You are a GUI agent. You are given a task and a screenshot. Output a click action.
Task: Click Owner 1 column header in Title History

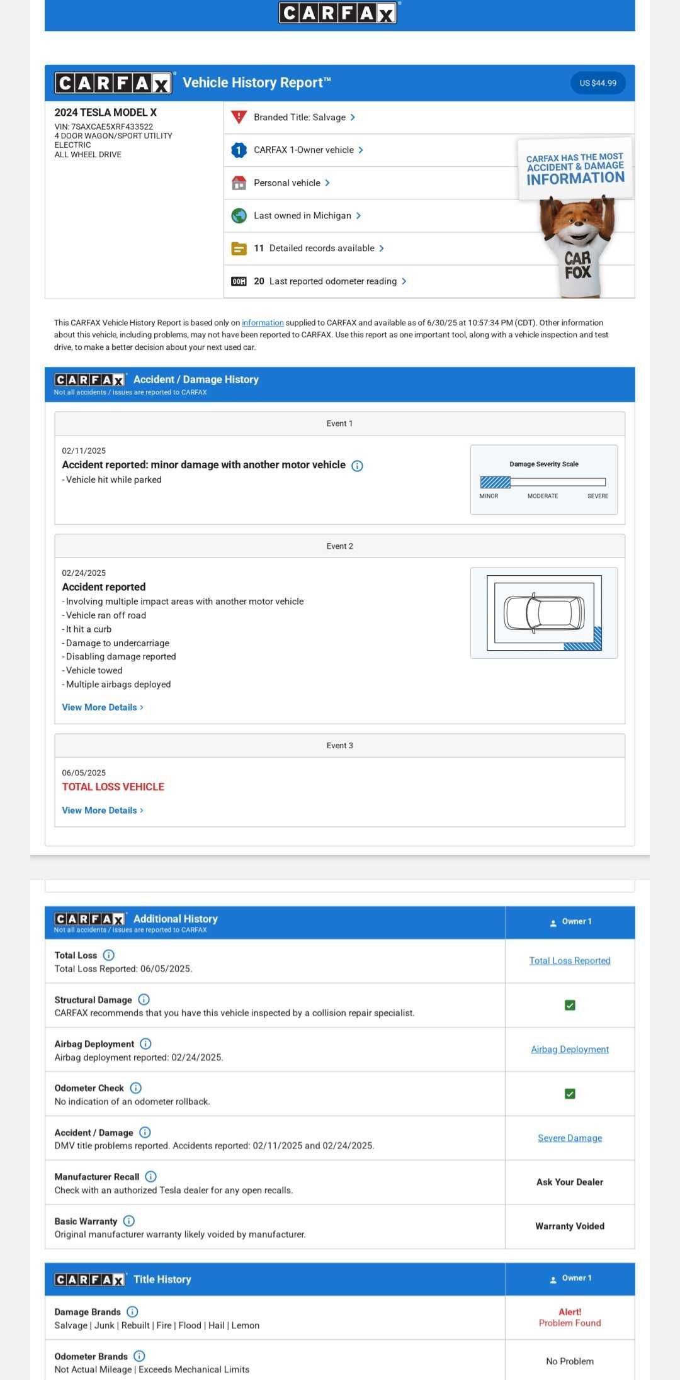pyautogui.click(x=570, y=1279)
